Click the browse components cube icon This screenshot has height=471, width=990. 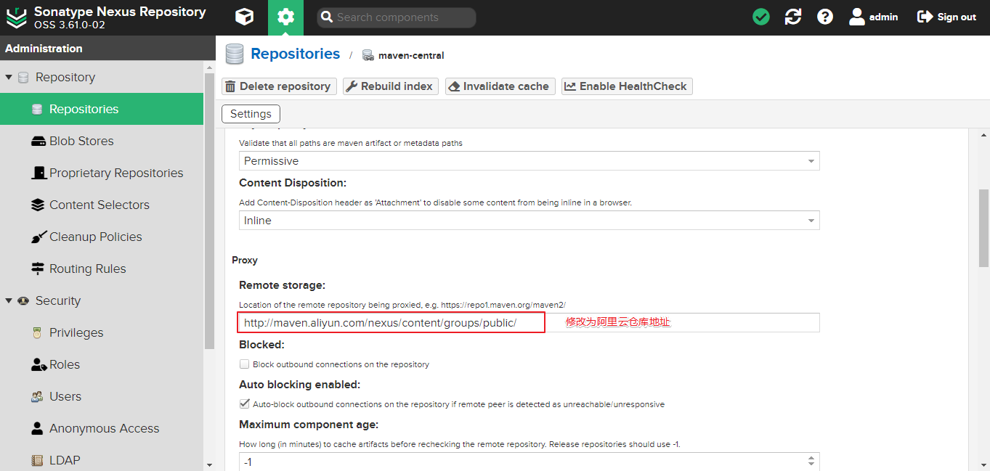coord(245,17)
